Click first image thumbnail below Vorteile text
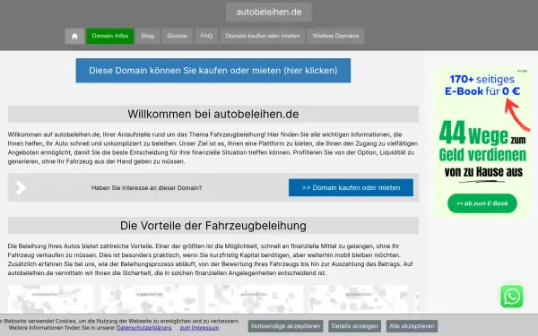Viewport: 538px width, 336px height. coord(50,299)
